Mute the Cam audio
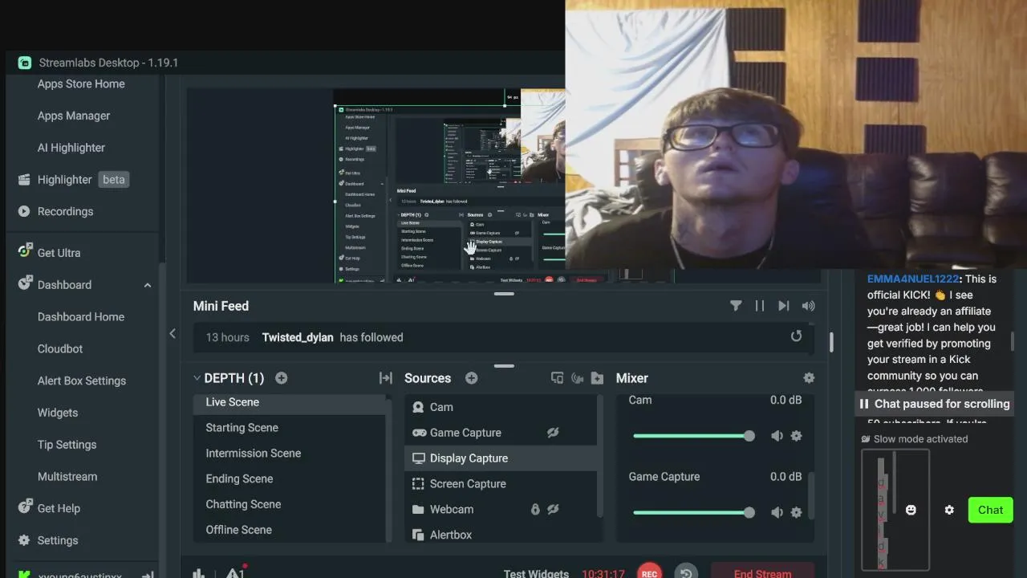Image resolution: width=1027 pixels, height=578 pixels. pos(777,436)
